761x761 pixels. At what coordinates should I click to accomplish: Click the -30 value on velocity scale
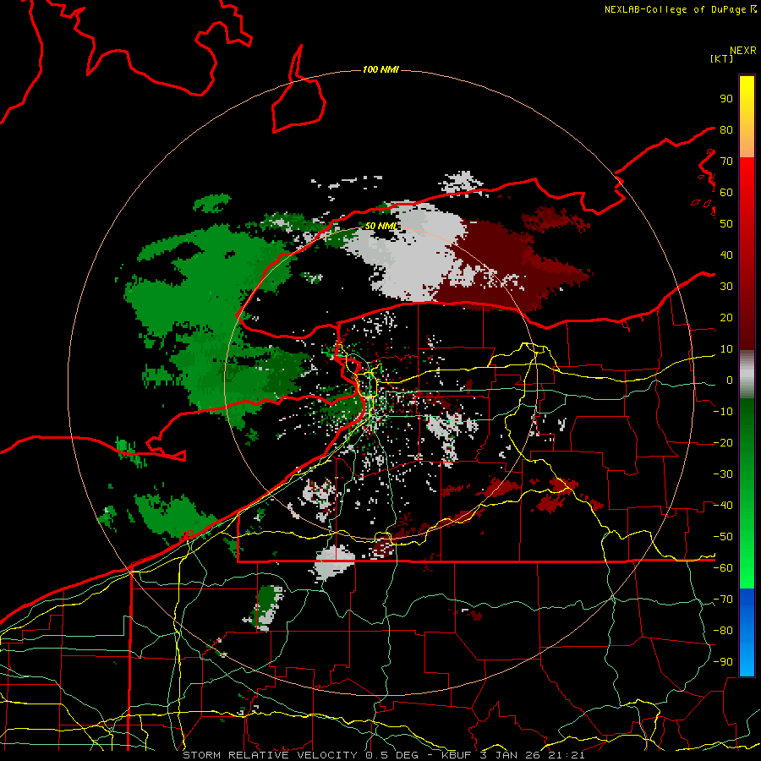[723, 474]
